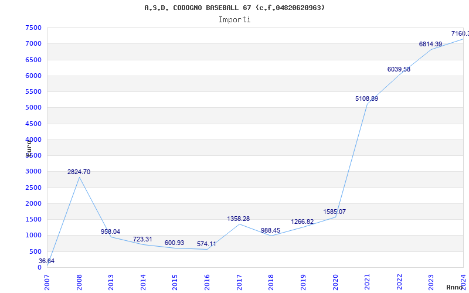This screenshot has height=293, width=469.
Task: Click the 4500 y-axis label
Action: pyautogui.click(x=33, y=124)
